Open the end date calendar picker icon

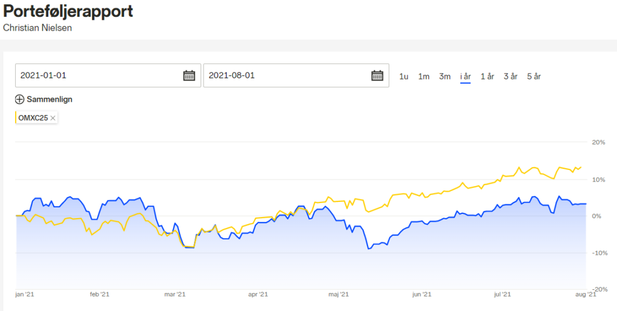click(x=377, y=75)
